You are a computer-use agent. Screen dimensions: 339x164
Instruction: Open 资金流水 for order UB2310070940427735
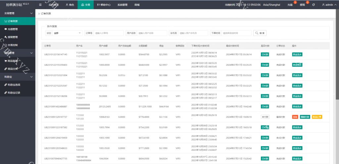coord(297,159)
